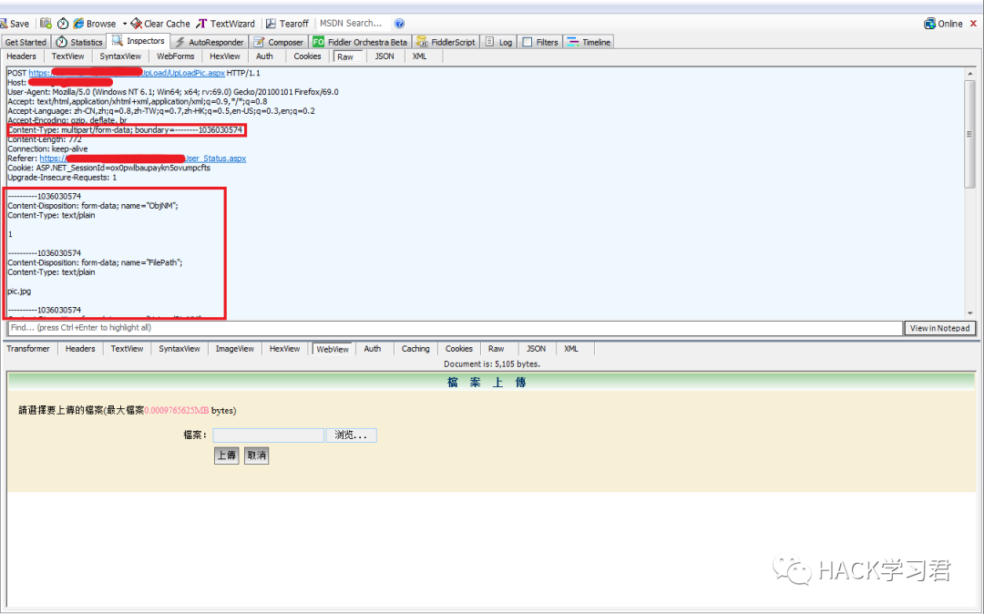
Task: Select response SyntaxView tab
Action: tap(179, 349)
